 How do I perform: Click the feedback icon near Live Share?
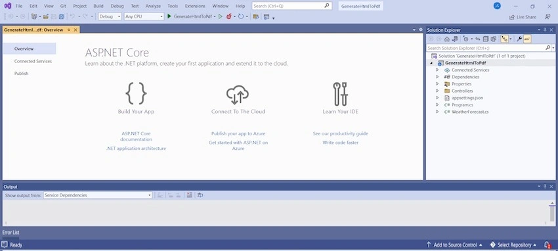(x=547, y=16)
